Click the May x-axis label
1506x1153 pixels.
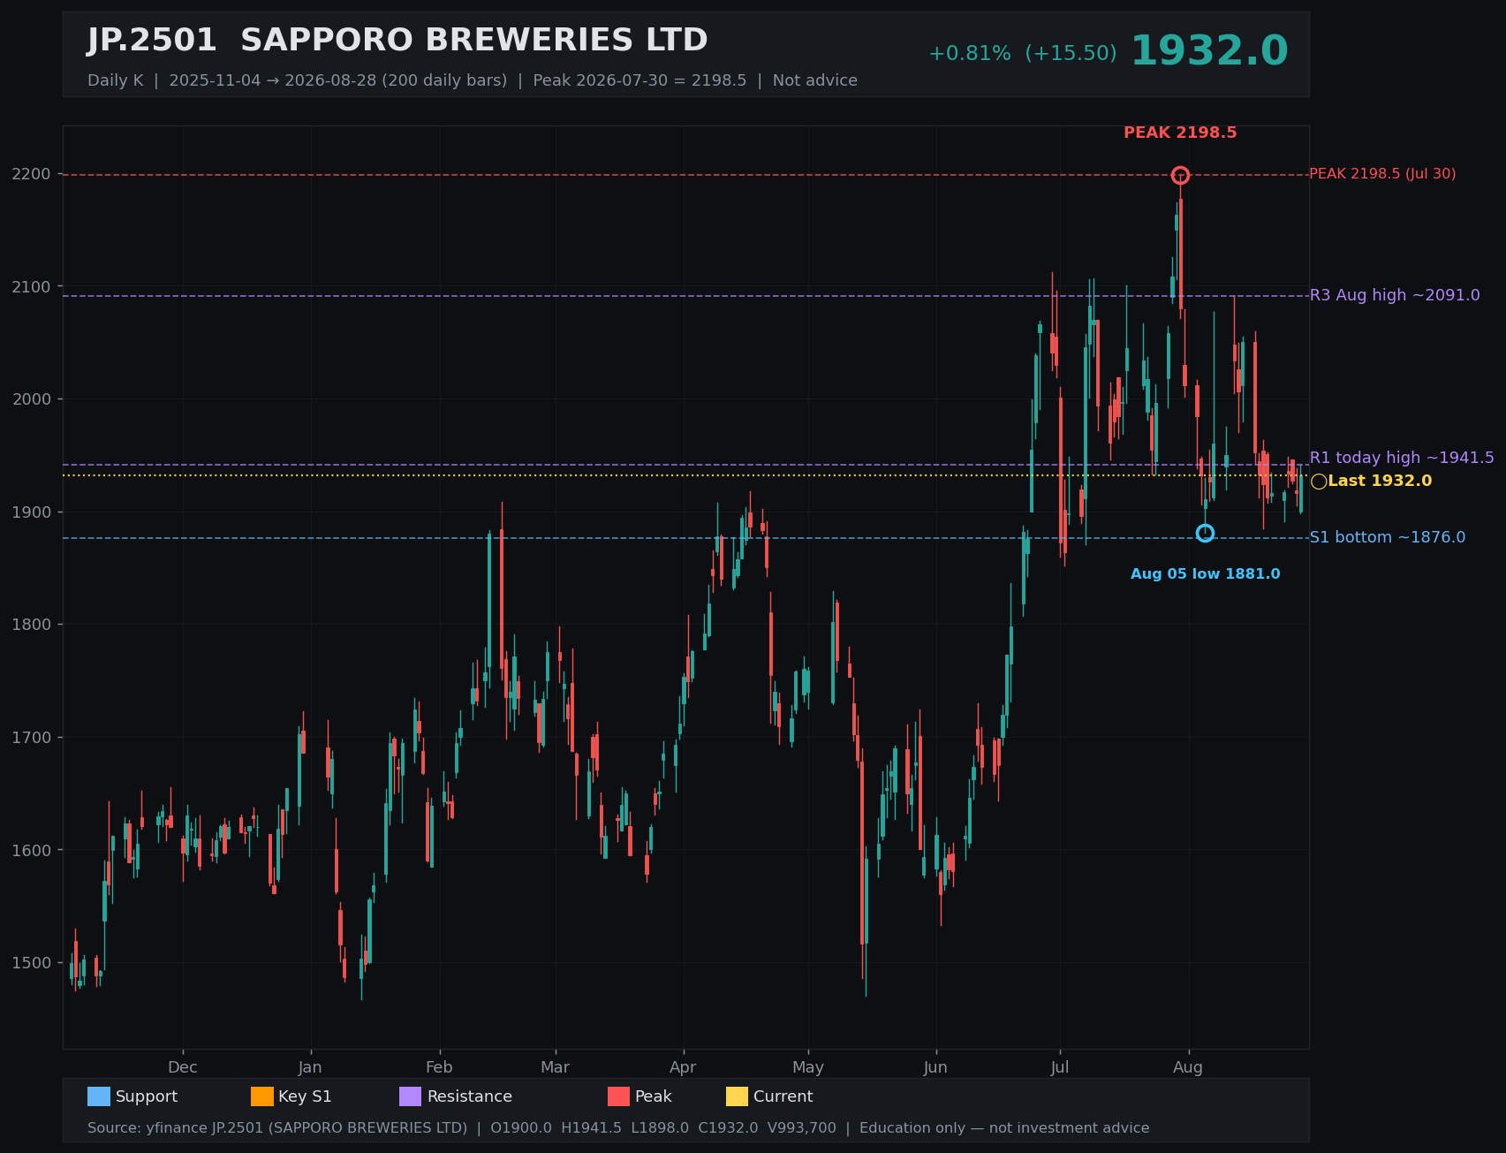(808, 1067)
